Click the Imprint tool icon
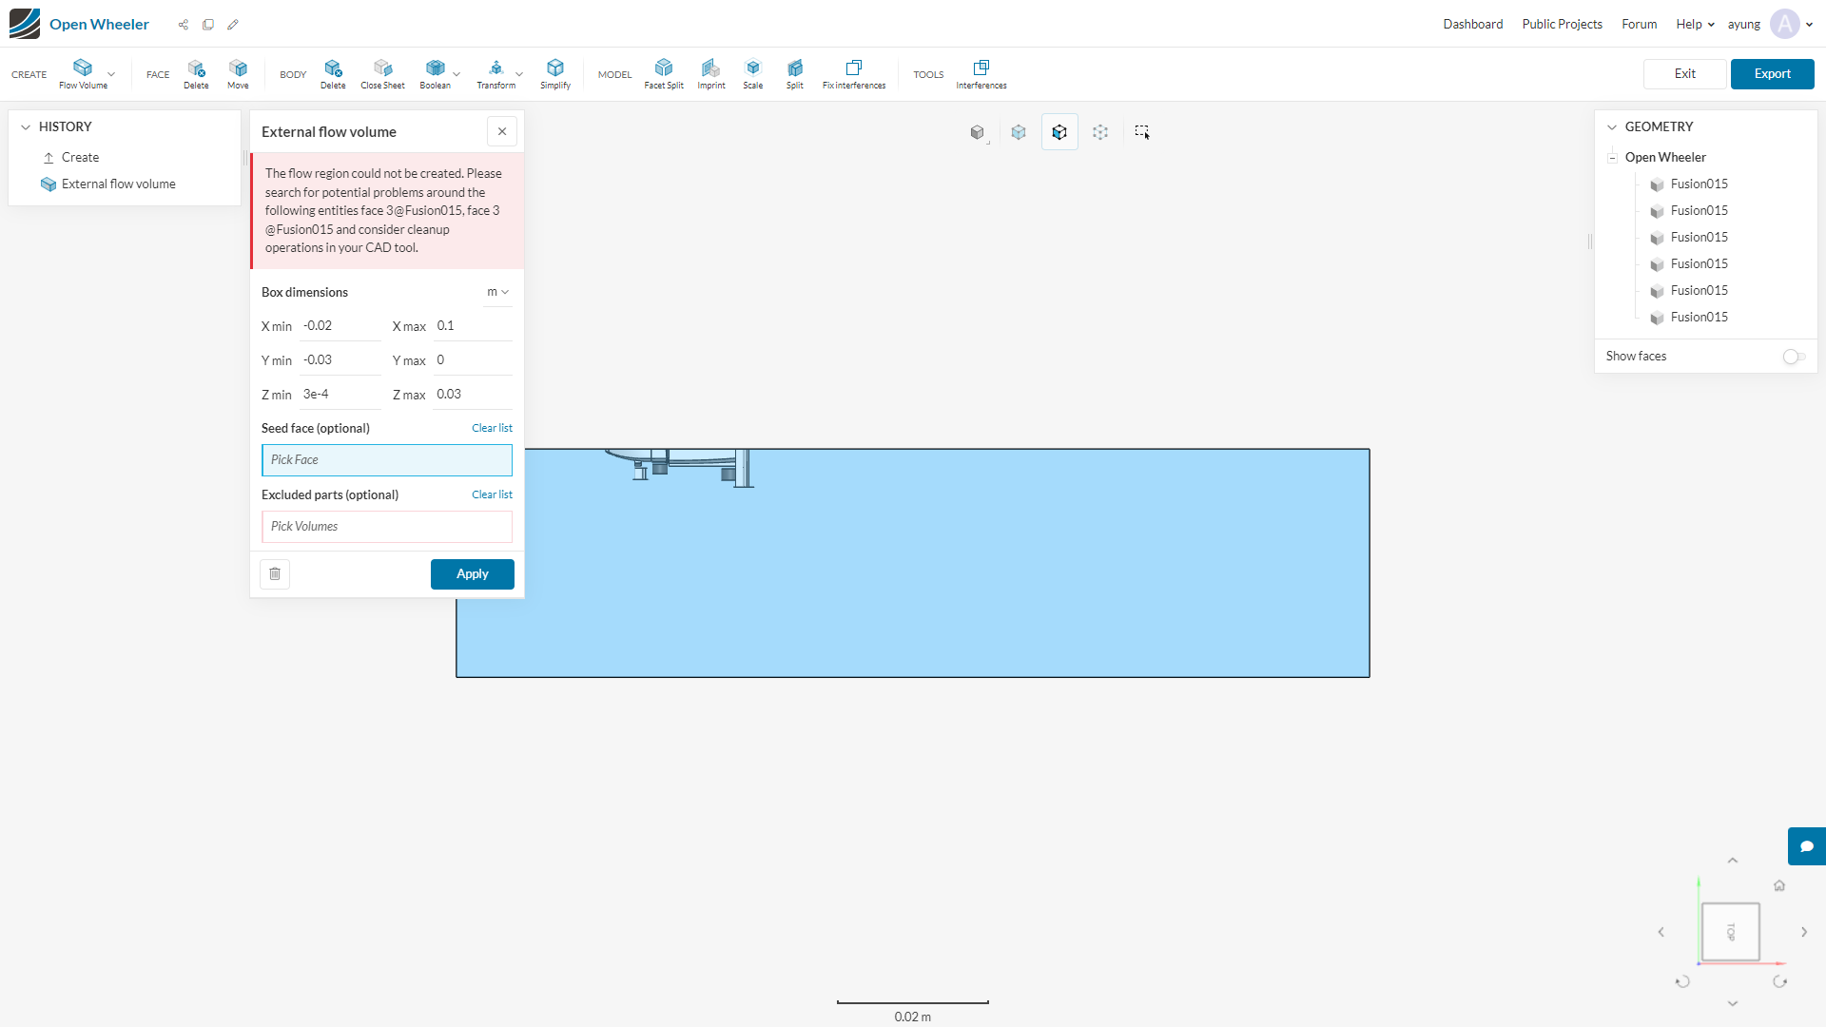Viewport: 1826px width, 1027px height. (710, 68)
